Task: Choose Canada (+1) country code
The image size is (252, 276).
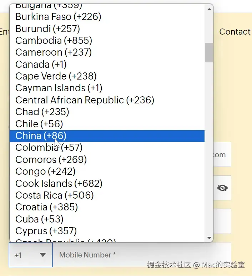Action: [x=41, y=64]
